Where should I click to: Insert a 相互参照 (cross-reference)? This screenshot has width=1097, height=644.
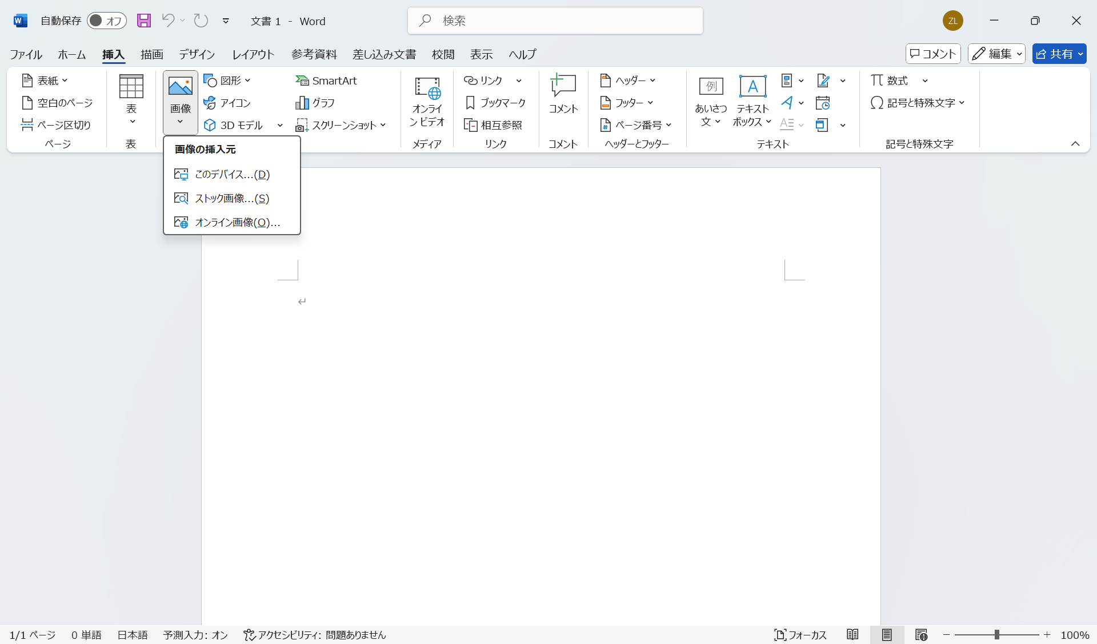click(x=495, y=124)
